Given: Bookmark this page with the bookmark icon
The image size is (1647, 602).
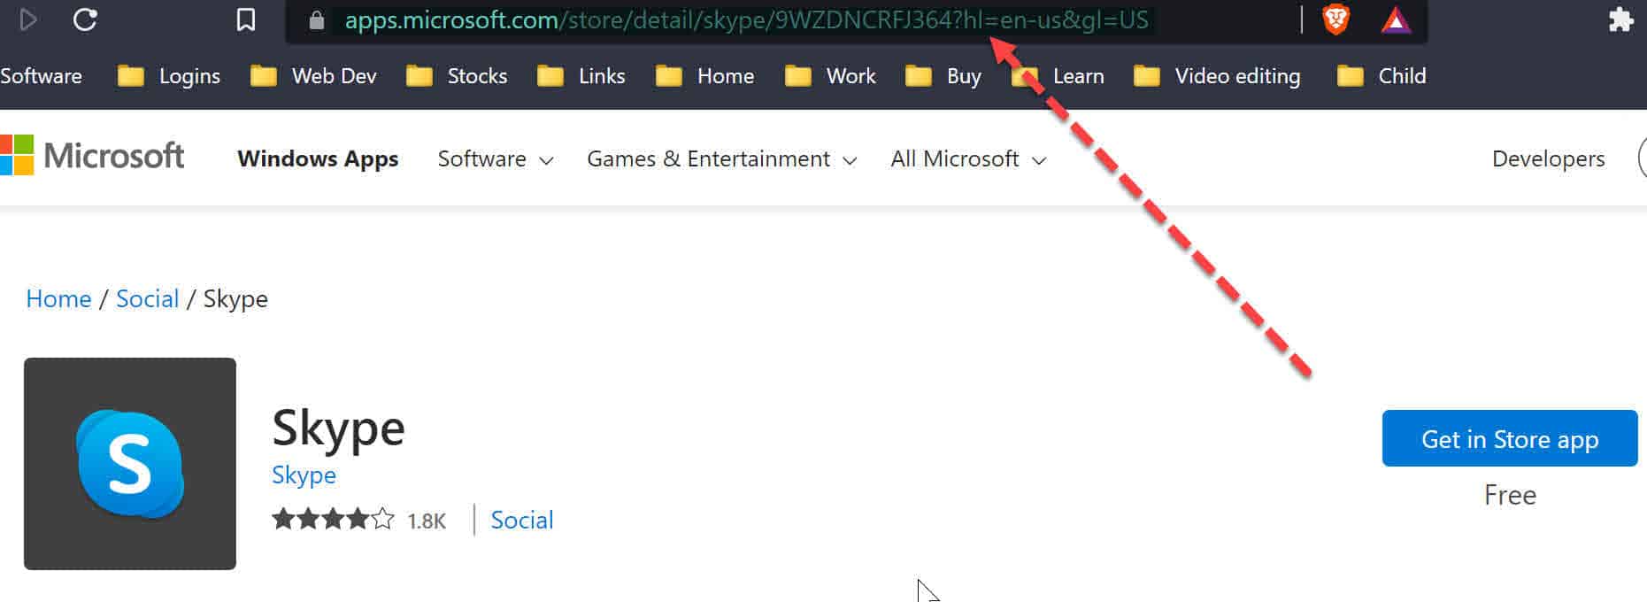Looking at the screenshot, I should click(x=246, y=20).
